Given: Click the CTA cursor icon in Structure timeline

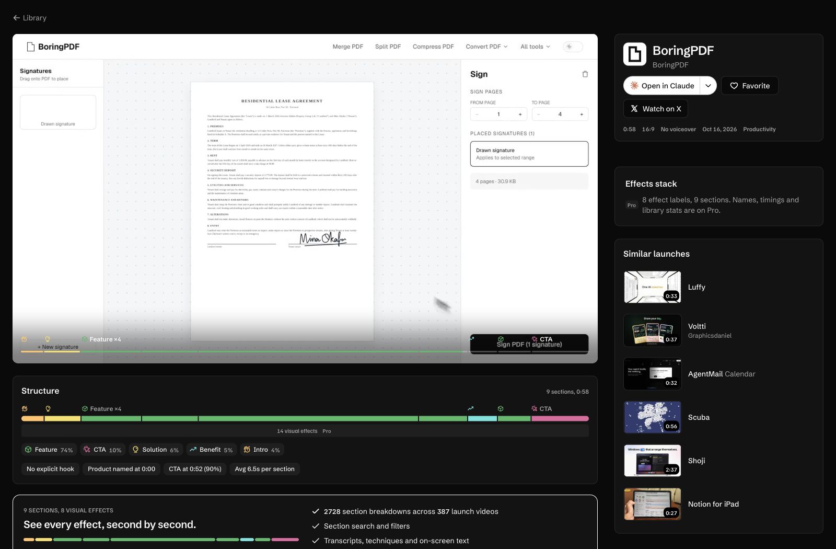Looking at the screenshot, I should [x=535, y=409].
